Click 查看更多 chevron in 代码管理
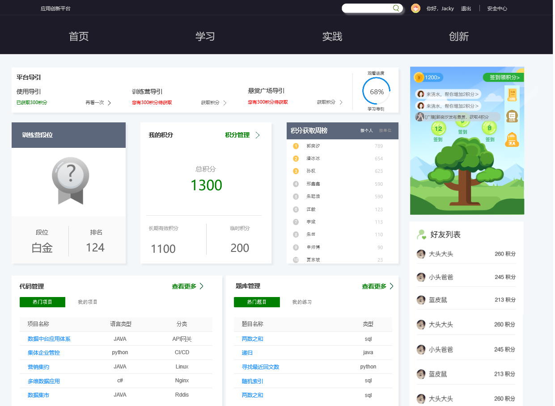 [x=202, y=286]
